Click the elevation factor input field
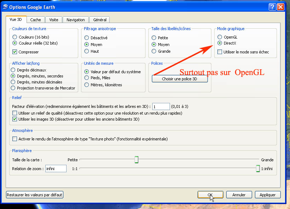This screenshot has height=209, width=290. pos(161,106)
